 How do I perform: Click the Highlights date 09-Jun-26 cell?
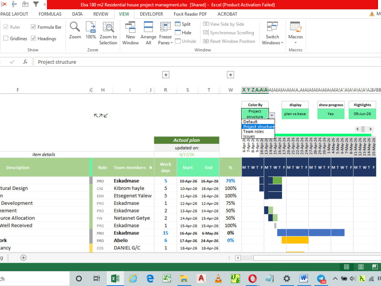coord(362,114)
